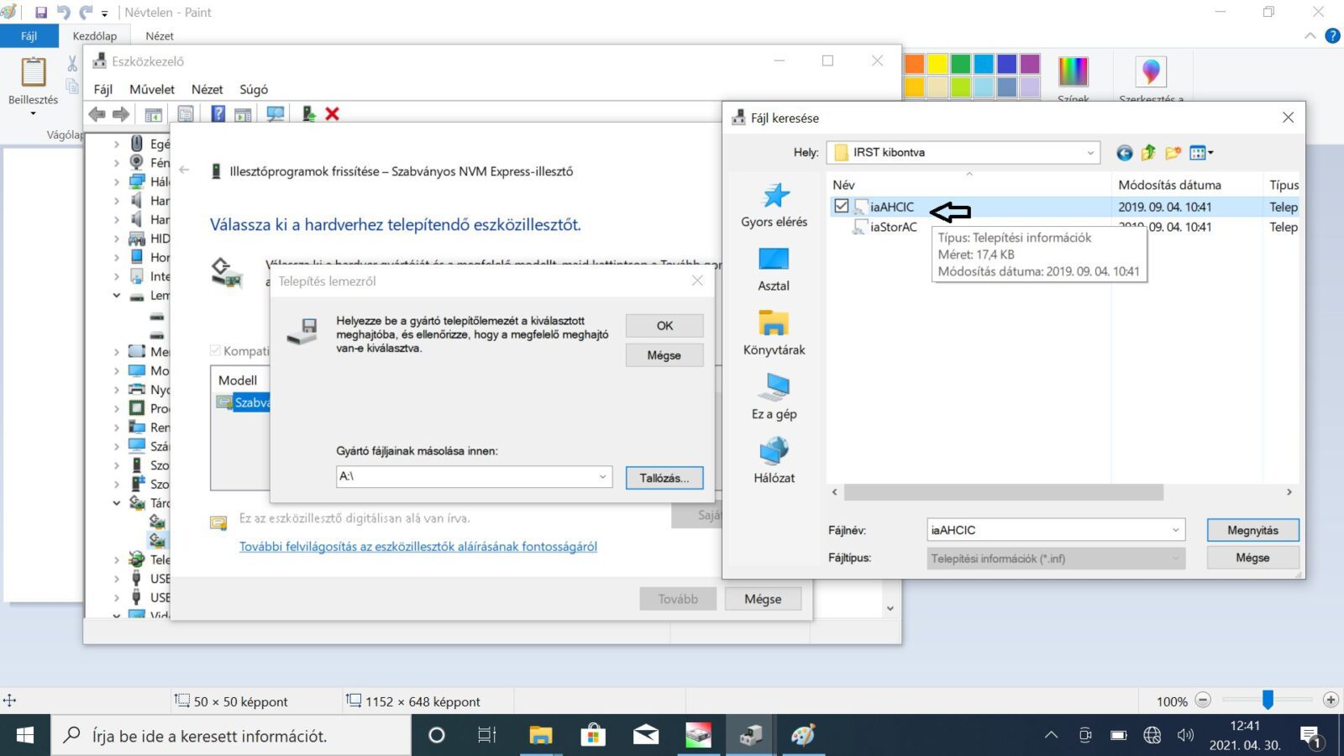Click the red X uninstall device icon
This screenshot has width=1344, height=756.
[333, 114]
